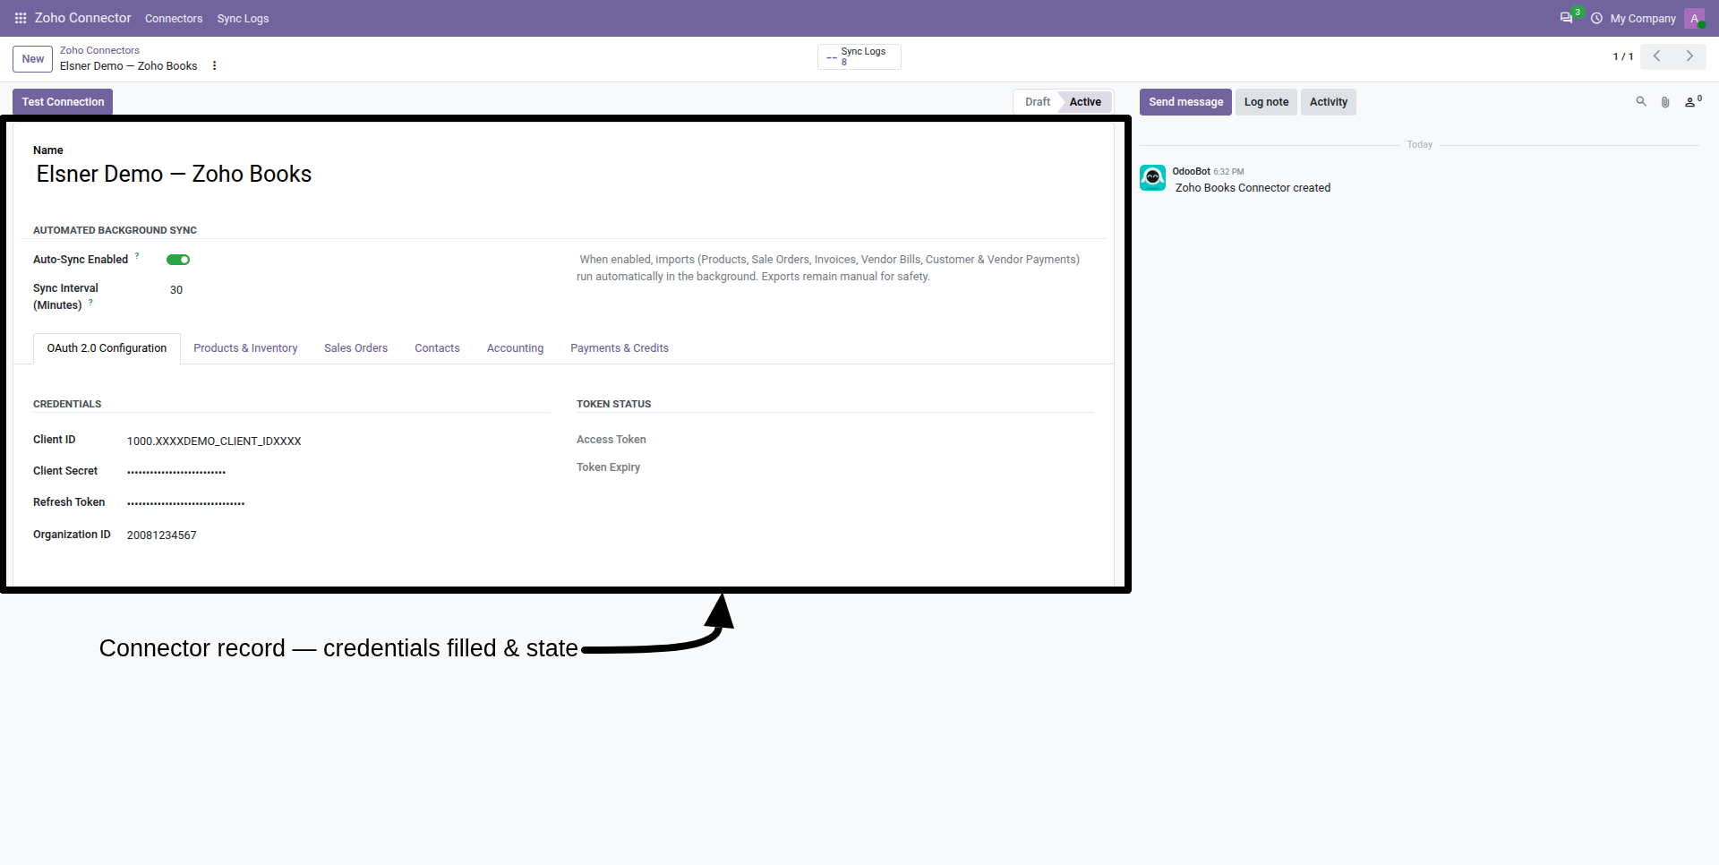1719x865 pixels.
Task: Go to Zoho Connectors breadcrumb
Action: 99,50
